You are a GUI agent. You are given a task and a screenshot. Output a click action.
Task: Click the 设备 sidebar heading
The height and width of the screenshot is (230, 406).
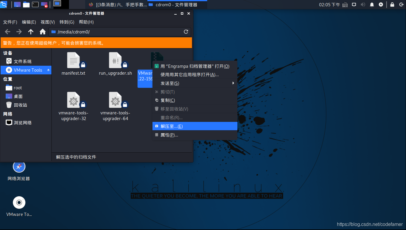[8, 53]
